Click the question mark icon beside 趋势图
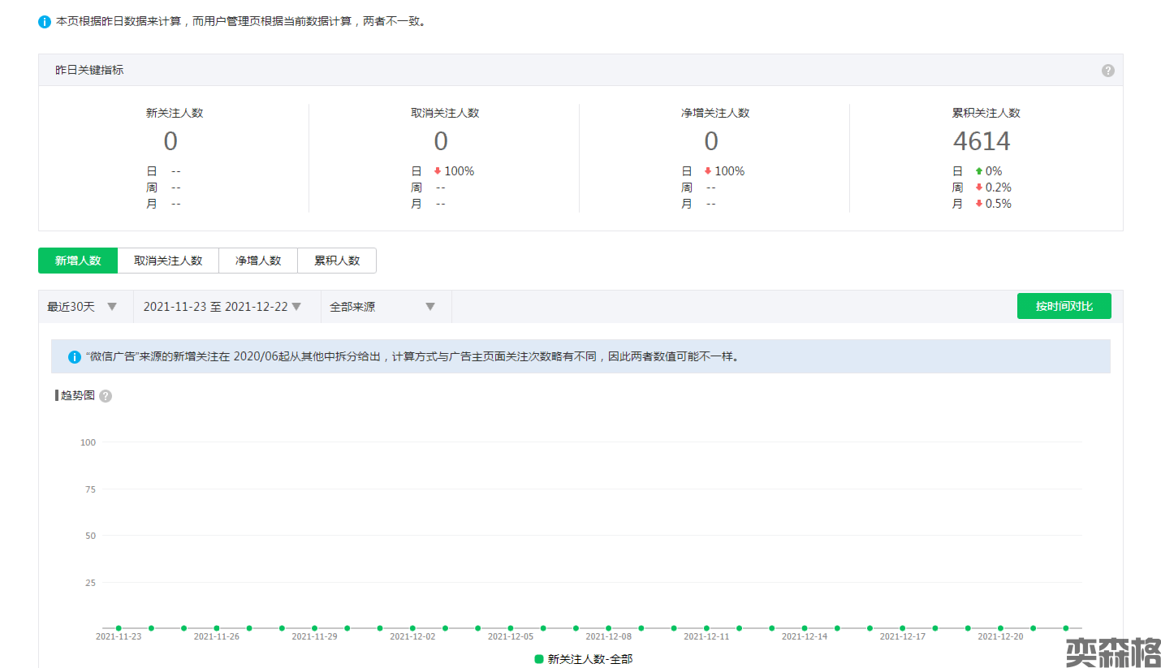The width and height of the screenshot is (1161, 668). pos(106,396)
